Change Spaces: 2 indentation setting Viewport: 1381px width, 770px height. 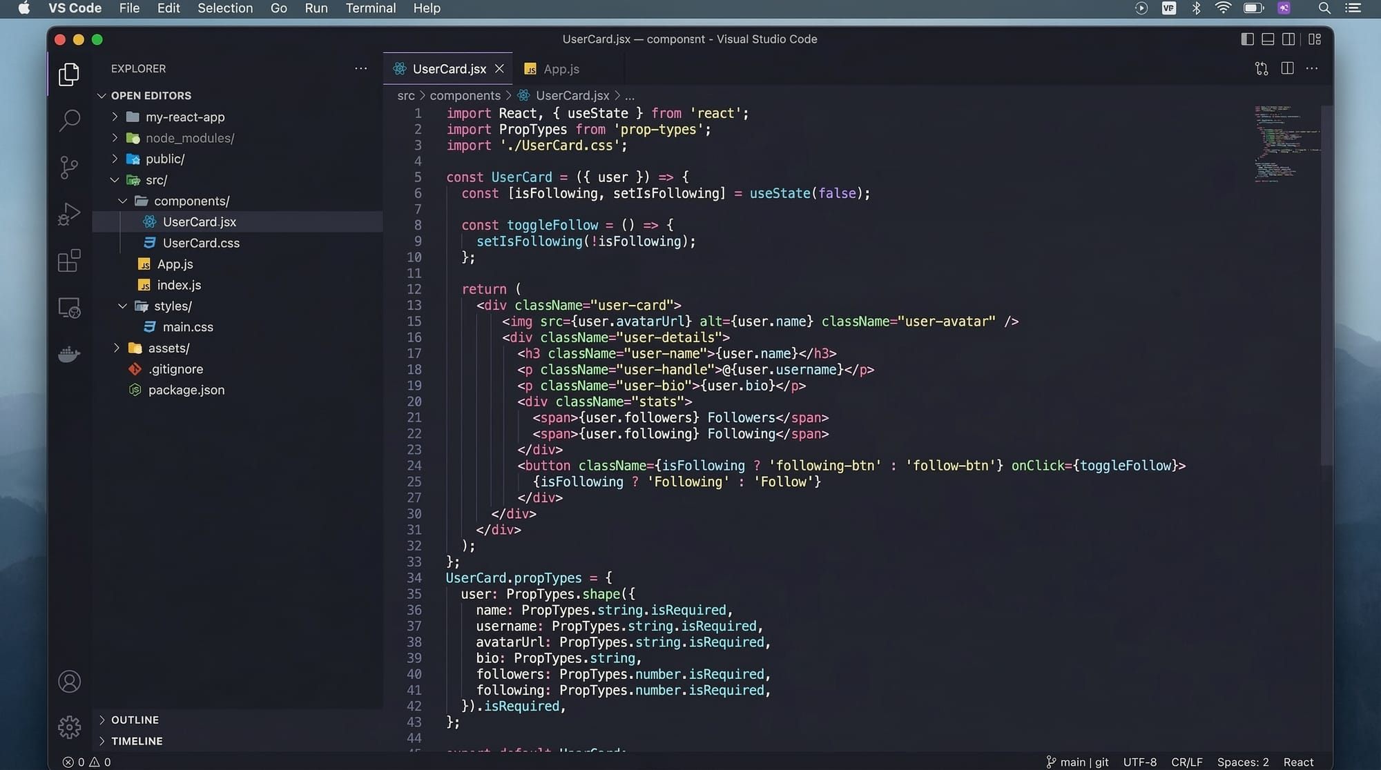pos(1242,762)
